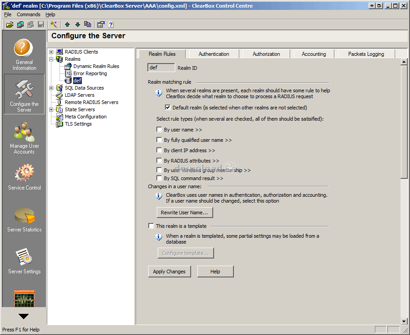The width and height of the screenshot is (410, 335).
Task: Enable By fully qualified user name rule
Action: click(x=159, y=140)
